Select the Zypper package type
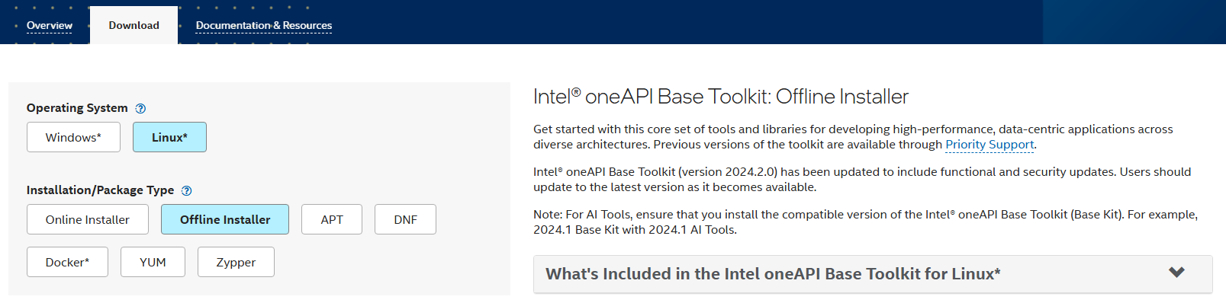Image resolution: width=1226 pixels, height=303 pixels. [x=236, y=262]
